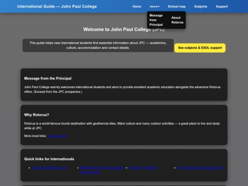Click the Welcome to John Paul College heading
Image resolution: width=248 pixels, height=186 pixels.
pyautogui.click(x=124, y=29)
